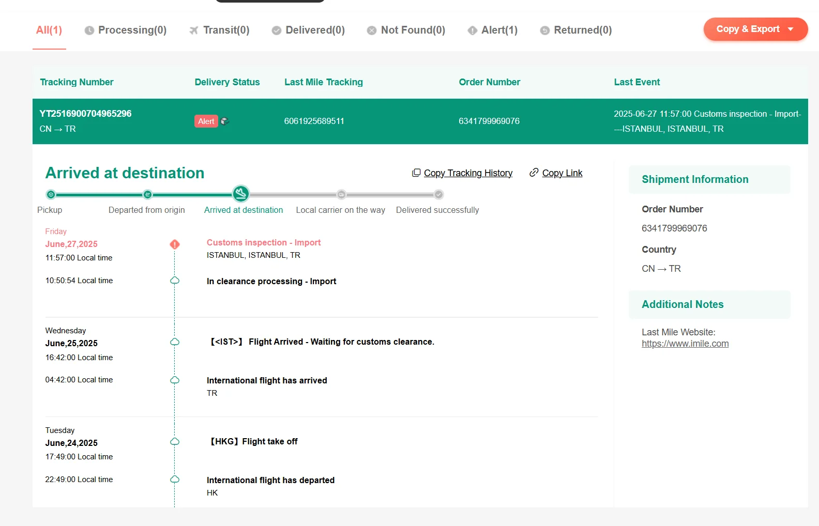This screenshot has width=819, height=526.
Task: Click the 16:42:00 Local time entry
Action: [x=79, y=358]
